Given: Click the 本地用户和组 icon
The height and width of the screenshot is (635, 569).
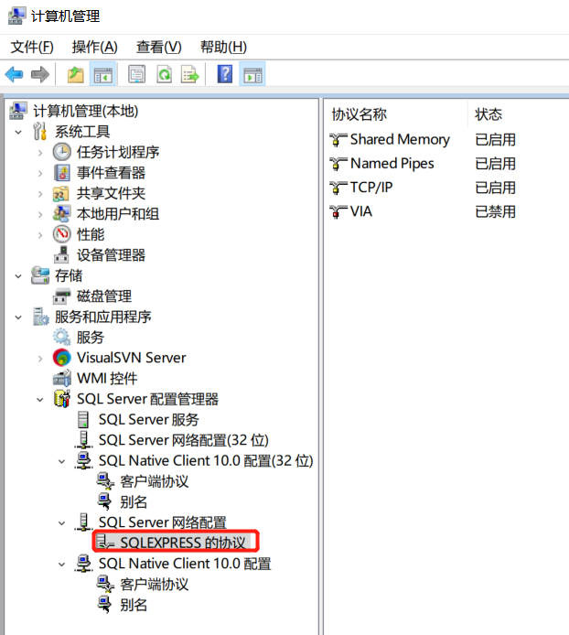Looking at the screenshot, I should (x=61, y=214).
